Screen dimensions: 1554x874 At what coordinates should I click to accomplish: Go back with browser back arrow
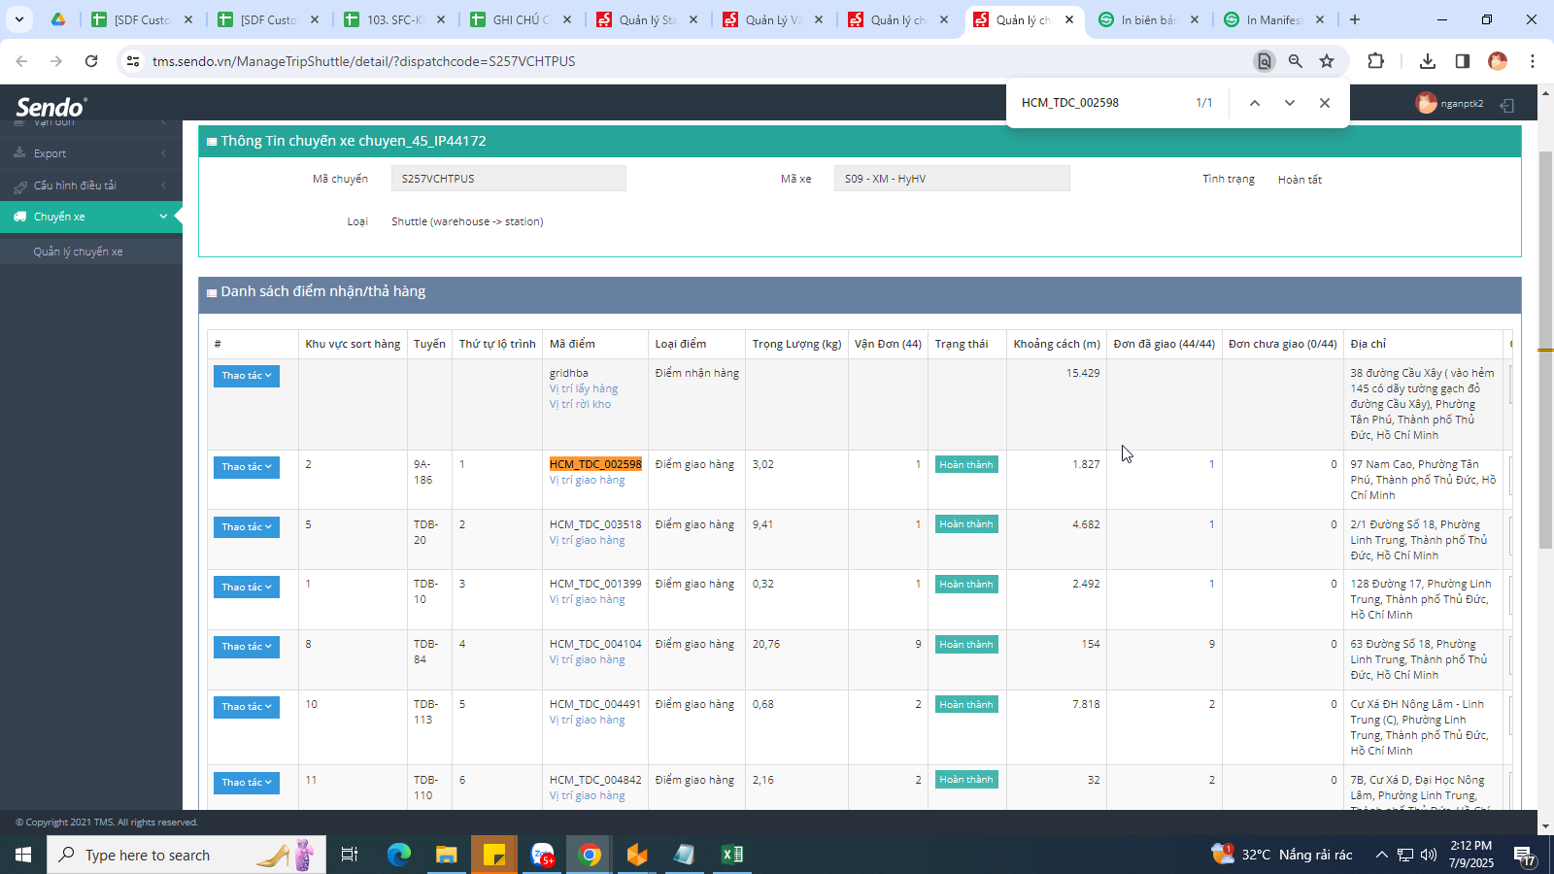click(x=21, y=61)
